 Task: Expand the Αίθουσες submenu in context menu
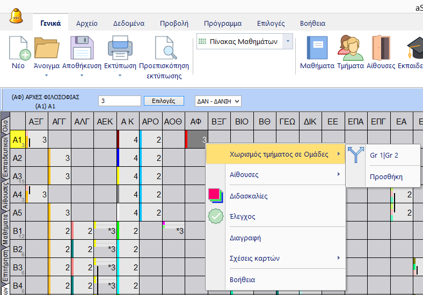[276, 175]
